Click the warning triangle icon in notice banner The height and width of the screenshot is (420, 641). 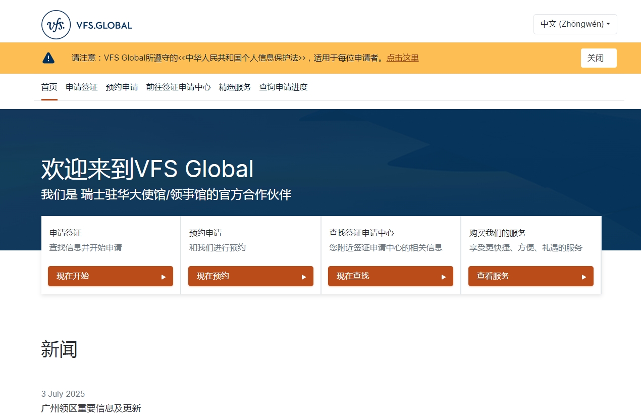(x=48, y=57)
